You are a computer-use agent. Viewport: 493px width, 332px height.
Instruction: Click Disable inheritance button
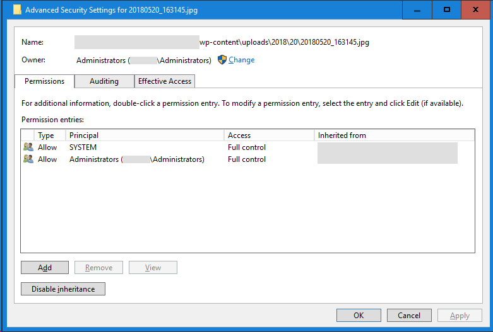click(x=63, y=289)
